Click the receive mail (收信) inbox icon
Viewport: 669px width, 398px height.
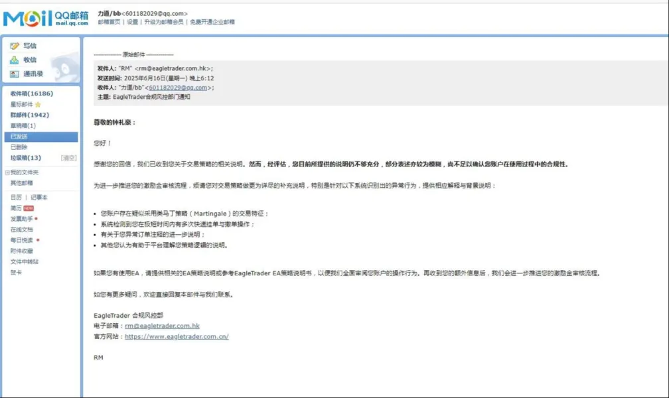click(13, 60)
